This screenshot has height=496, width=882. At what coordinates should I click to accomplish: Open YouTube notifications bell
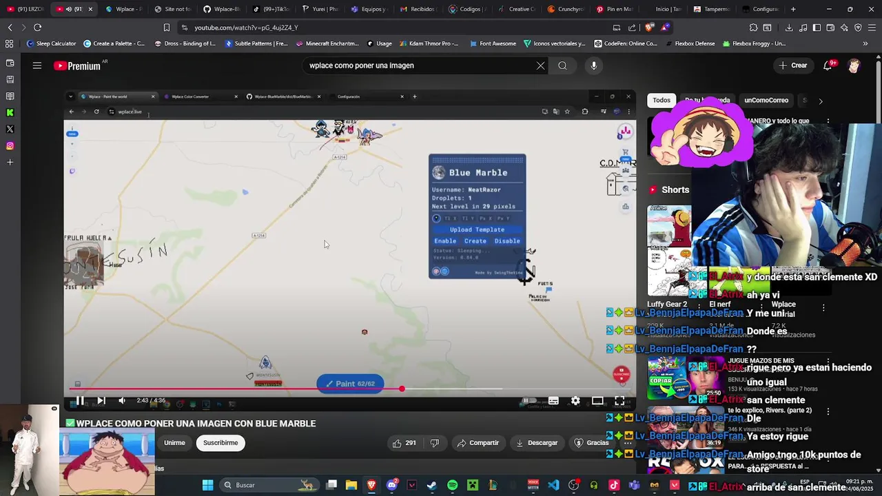click(x=828, y=65)
